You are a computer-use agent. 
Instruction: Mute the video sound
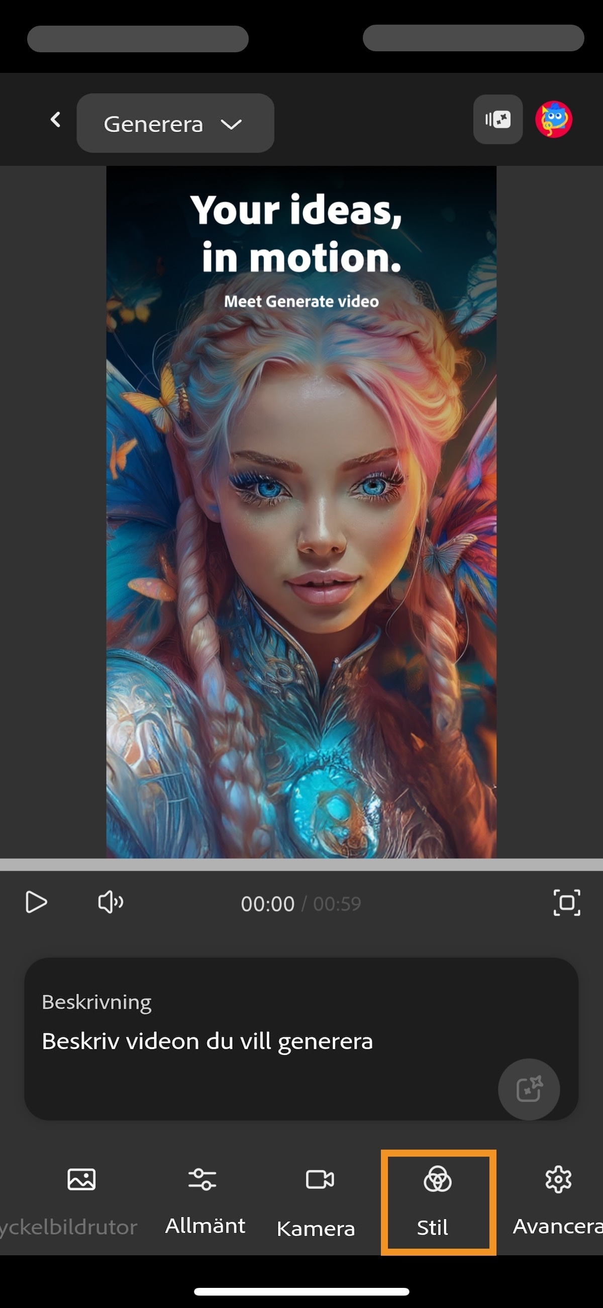click(x=110, y=902)
